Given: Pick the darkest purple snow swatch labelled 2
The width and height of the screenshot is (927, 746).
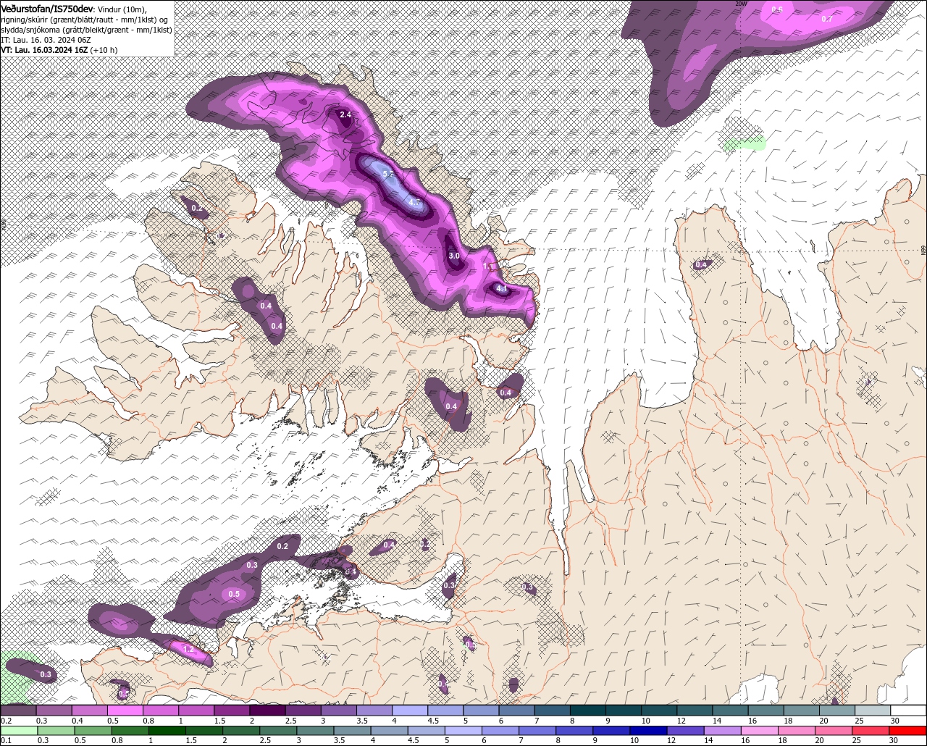Looking at the screenshot, I should [x=267, y=711].
